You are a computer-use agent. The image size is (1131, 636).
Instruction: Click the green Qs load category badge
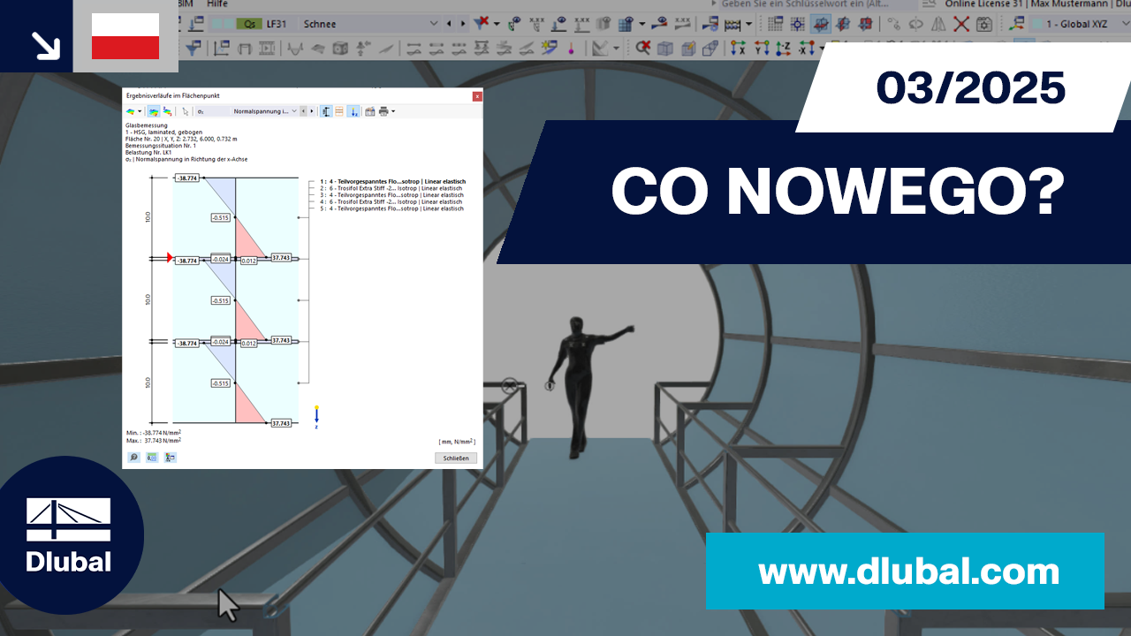(x=250, y=24)
